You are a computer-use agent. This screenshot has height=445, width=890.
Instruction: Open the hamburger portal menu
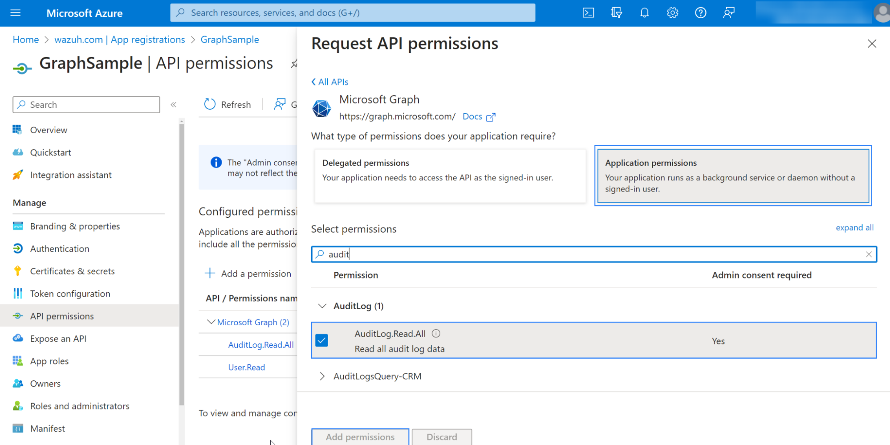point(16,13)
